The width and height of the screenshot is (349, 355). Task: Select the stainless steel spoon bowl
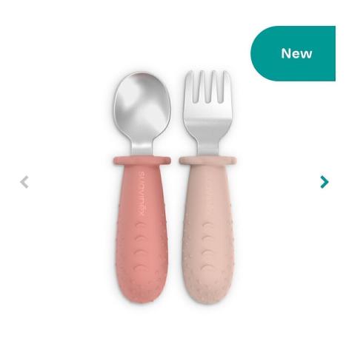pos(142,104)
